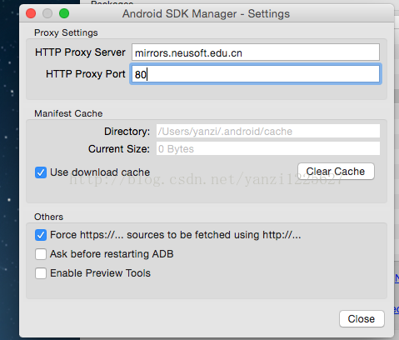Focus the HTTP Proxy Port field

256,74
